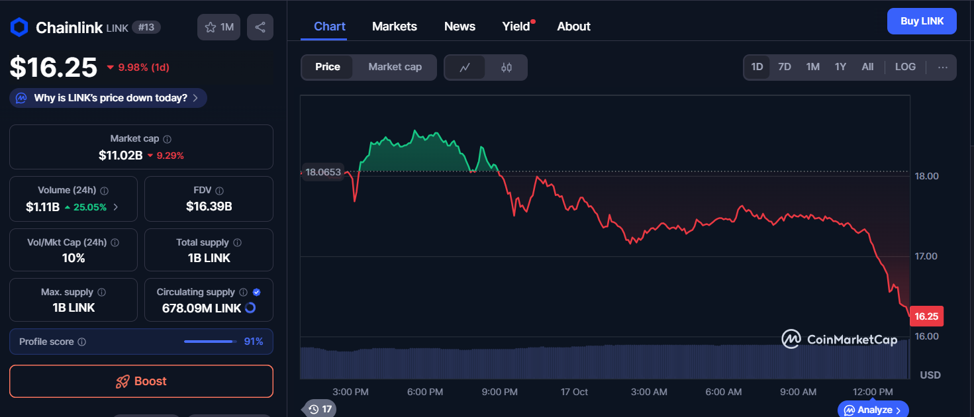Select the 7D timeframe option

tap(784, 67)
